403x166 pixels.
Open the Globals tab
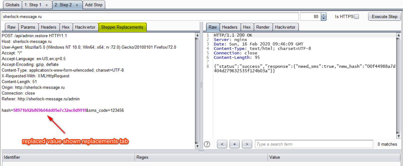(x=12, y=5)
